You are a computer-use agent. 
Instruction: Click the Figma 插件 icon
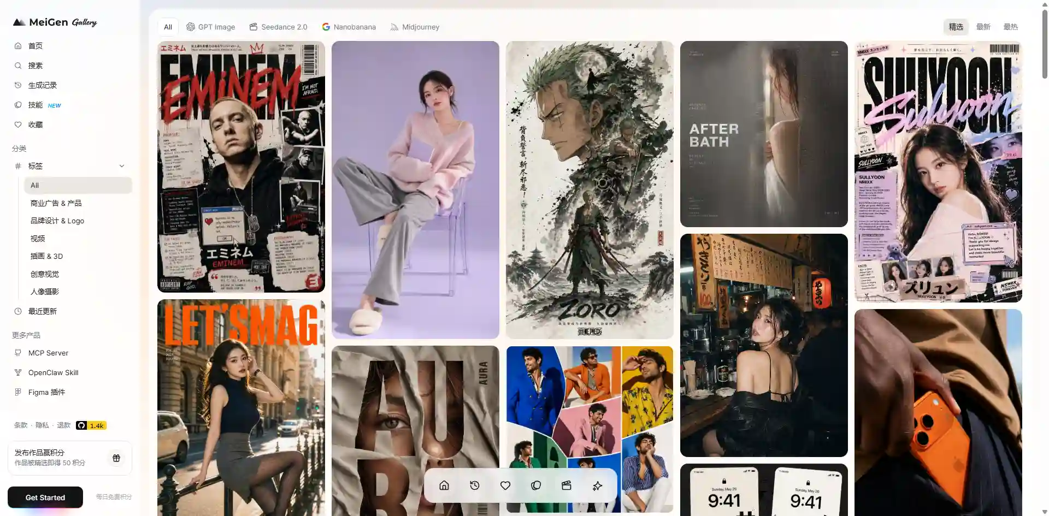18,392
